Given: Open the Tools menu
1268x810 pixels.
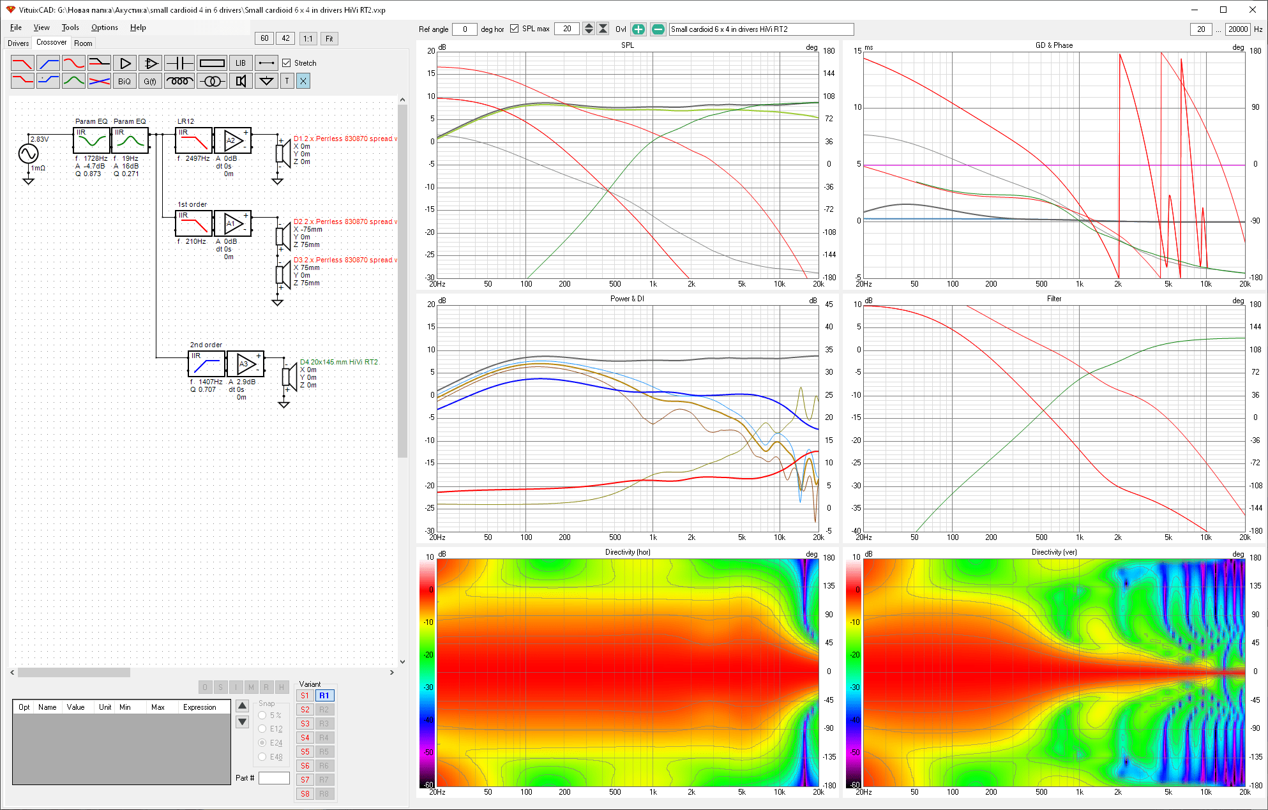Looking at the screenshot, I should click(x=70, y=27).
